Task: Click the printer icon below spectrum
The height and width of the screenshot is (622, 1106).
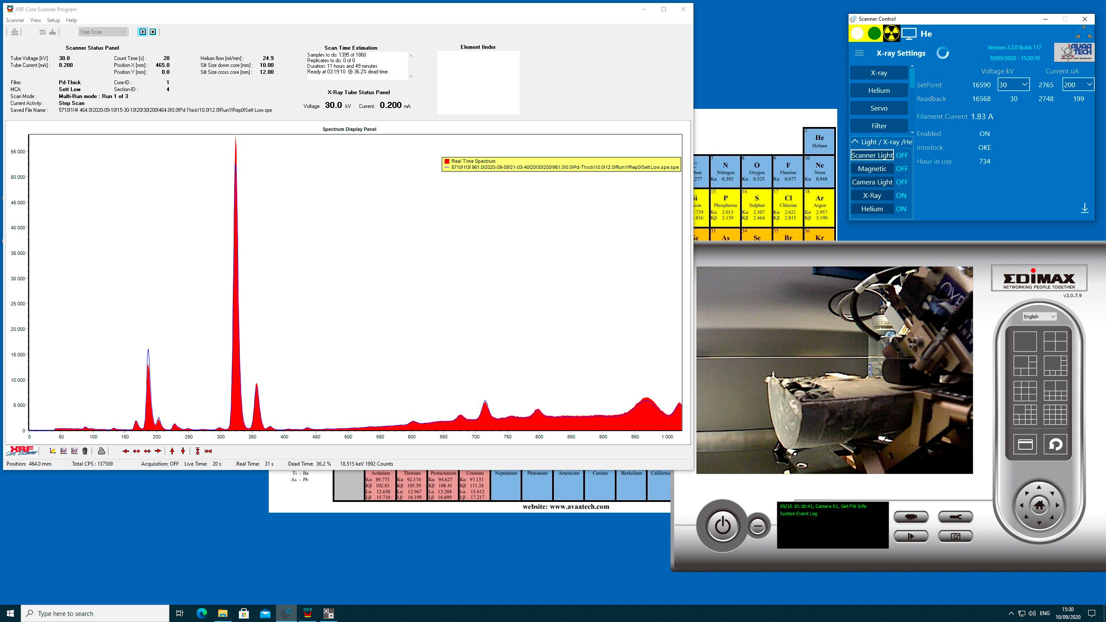Action: pyautogui.click(x=101, y=451)
